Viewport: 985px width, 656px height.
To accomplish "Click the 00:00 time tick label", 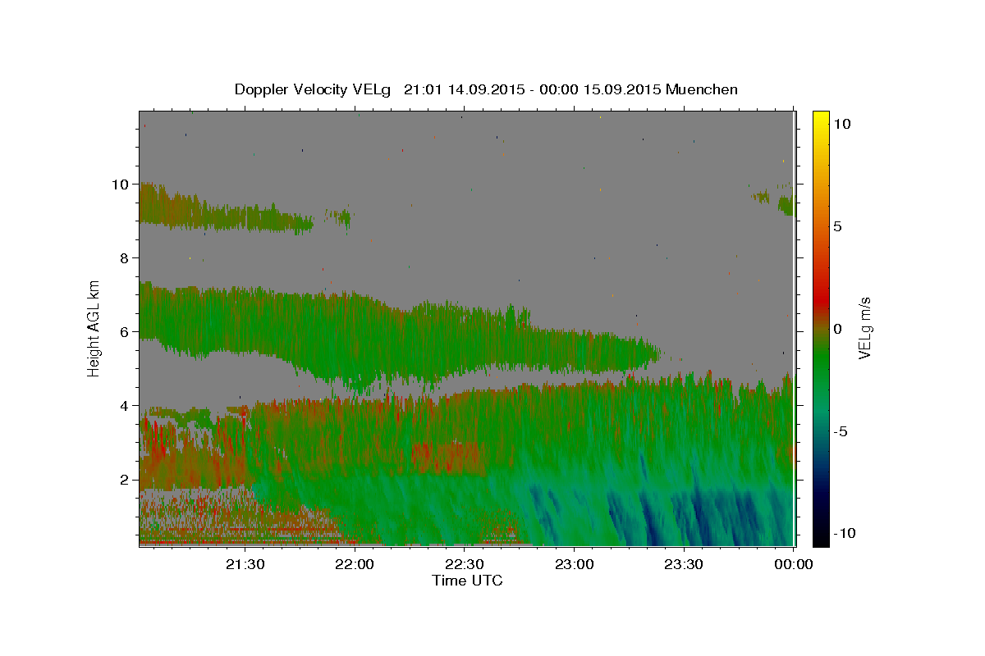I will (794, 563).
